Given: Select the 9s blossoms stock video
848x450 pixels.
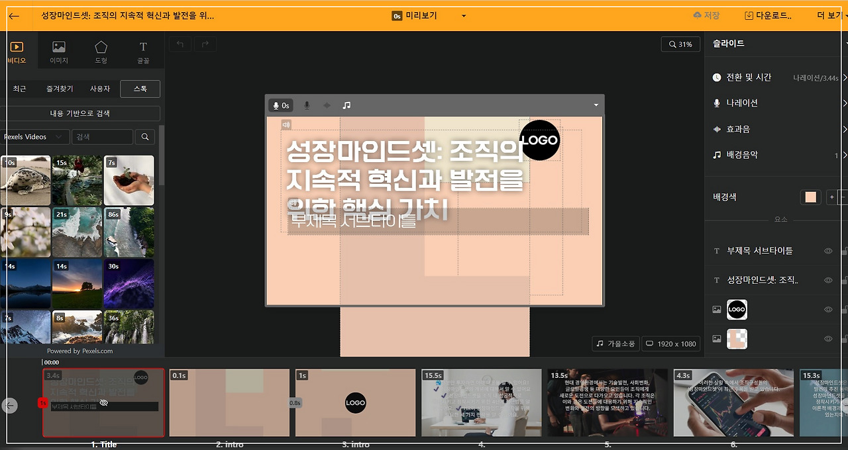Looking at the screenshot, I should point(25,232).
